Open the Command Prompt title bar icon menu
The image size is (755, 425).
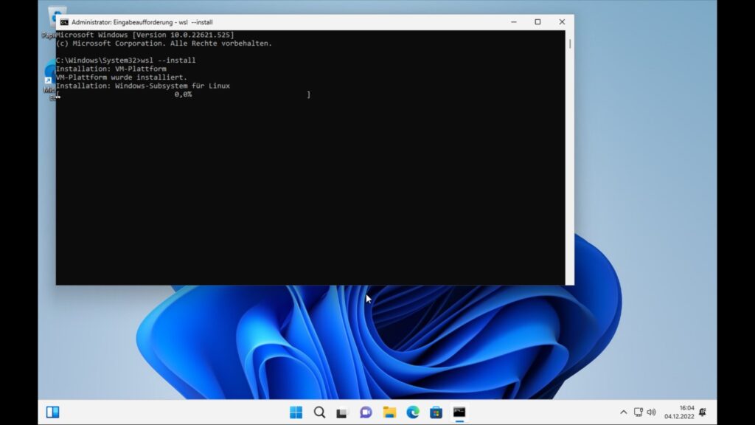pyautogui.click(x=64, y=22)
